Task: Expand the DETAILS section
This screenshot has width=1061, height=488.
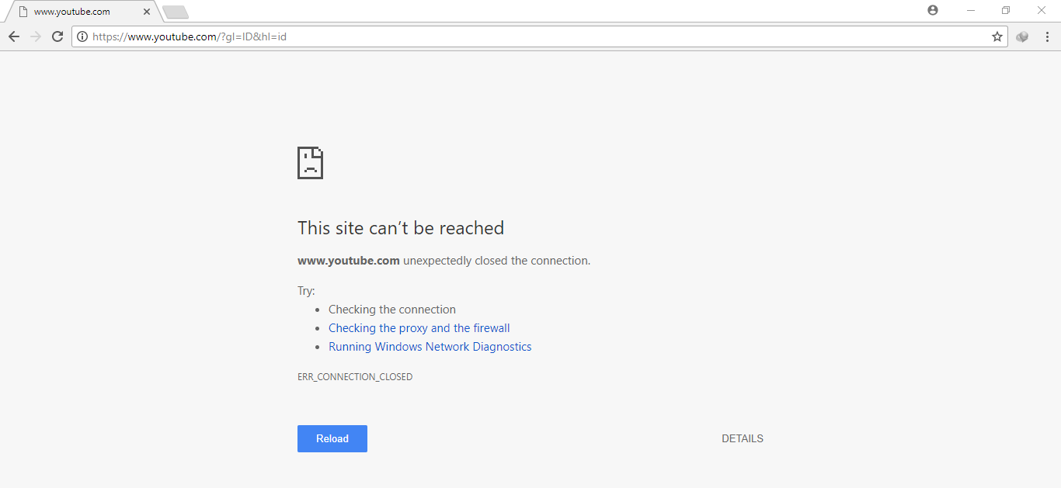Action: pyautogui.click(x=743, y=438)
